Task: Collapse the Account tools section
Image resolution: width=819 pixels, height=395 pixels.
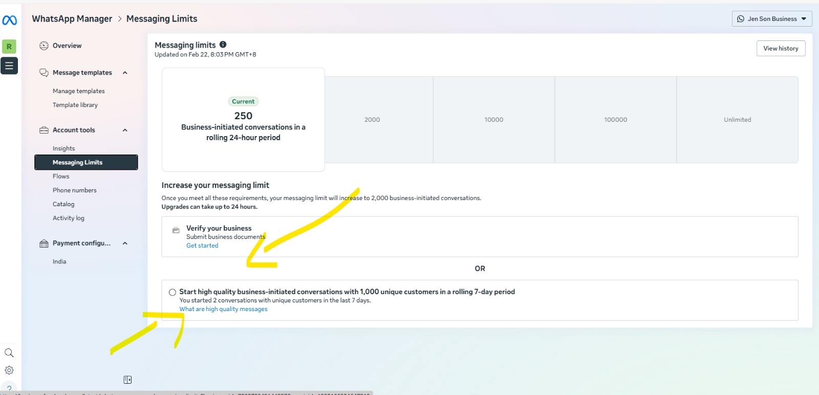Action: [125, 130]
